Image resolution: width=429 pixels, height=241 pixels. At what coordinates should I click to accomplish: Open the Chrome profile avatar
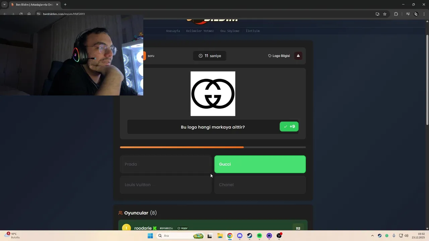coord(416,14)
